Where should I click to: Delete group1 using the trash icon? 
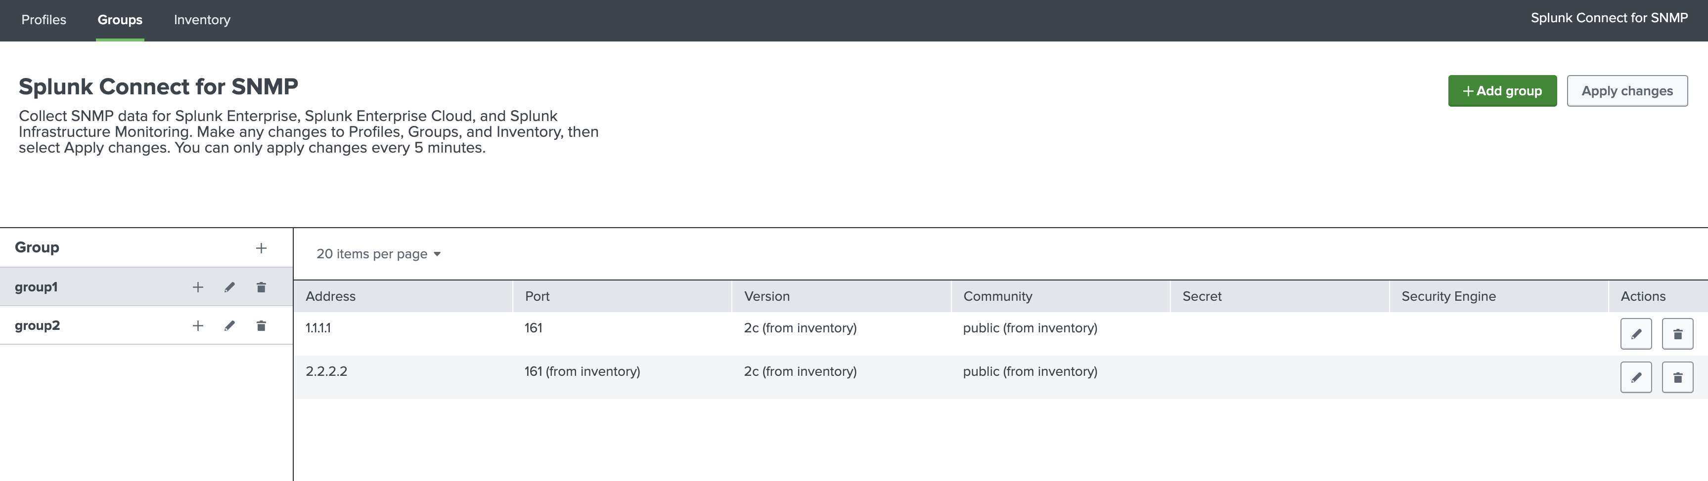click(x=261, y=287)
